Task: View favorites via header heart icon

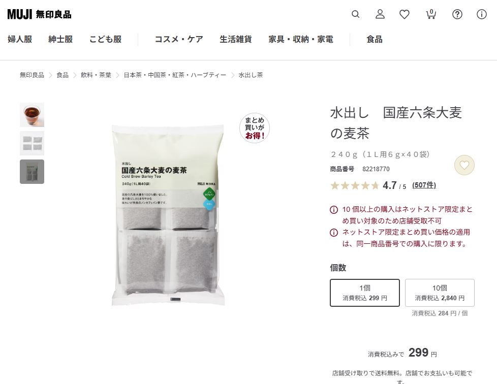Action: [x=405, y=14]
